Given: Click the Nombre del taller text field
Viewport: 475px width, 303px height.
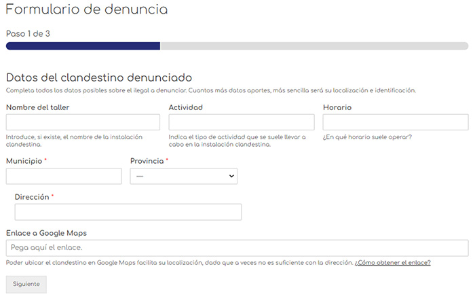Looking at the screenshot, I should pyautogui.click(x=83, y=122).
